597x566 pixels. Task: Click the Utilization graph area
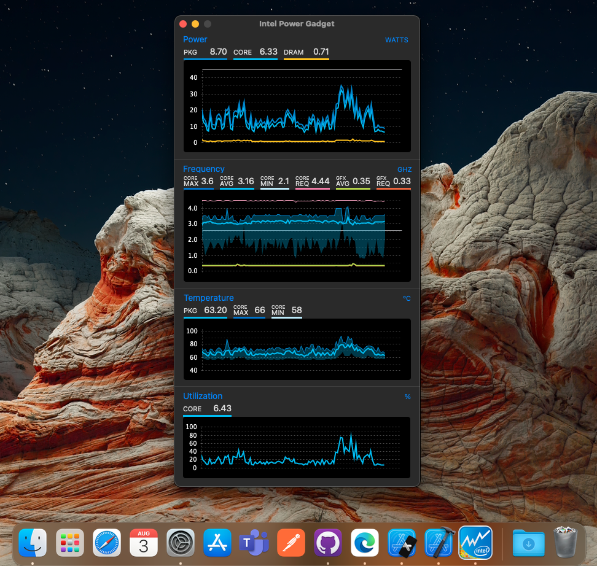(x=297, y=448)
